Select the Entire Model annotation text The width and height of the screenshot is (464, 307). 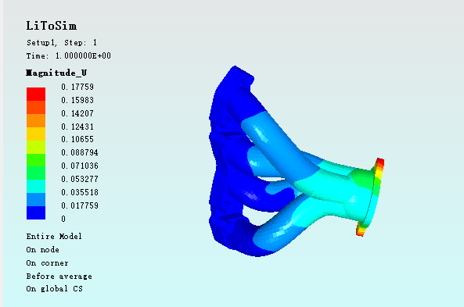54,237
